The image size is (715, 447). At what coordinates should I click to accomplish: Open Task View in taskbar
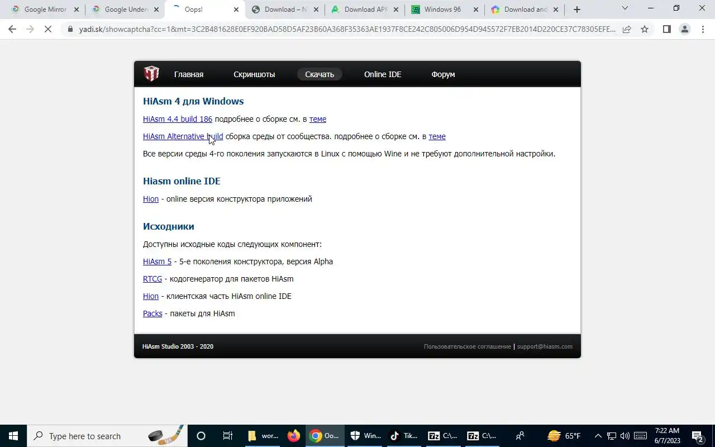coord(227,436)
